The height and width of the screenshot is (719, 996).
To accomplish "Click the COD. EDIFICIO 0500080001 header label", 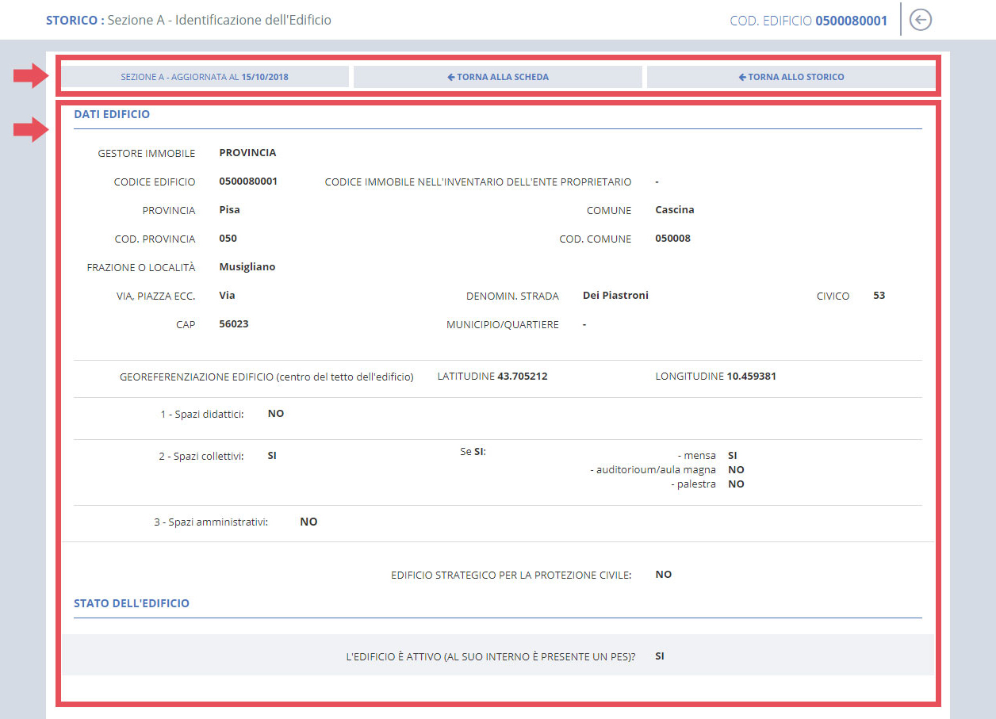I will (x=808, y=21).
